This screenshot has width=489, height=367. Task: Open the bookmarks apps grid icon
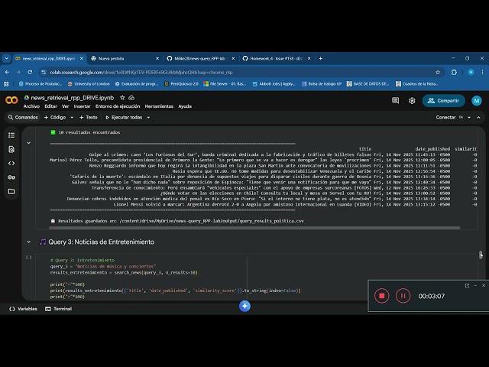[x=6, y=83]
